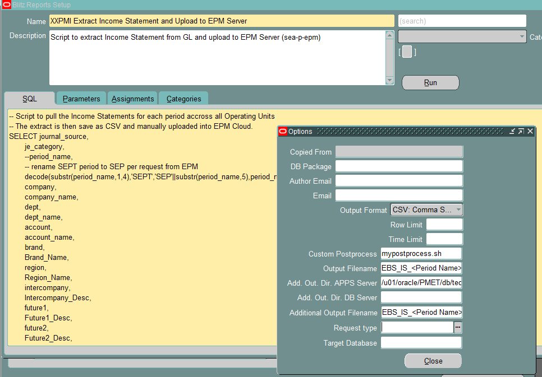Click into the Description text area
This screenshot has width=542, height=377.
coord(218,58)
